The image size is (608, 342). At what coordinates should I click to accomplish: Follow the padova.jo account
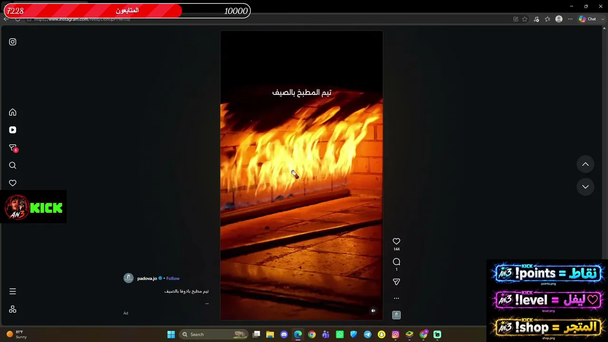[x=173, y=278]
